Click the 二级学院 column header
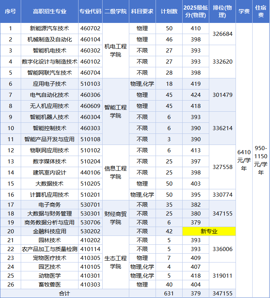Viewport: 270px width, 298px height. tap(116, 11)
